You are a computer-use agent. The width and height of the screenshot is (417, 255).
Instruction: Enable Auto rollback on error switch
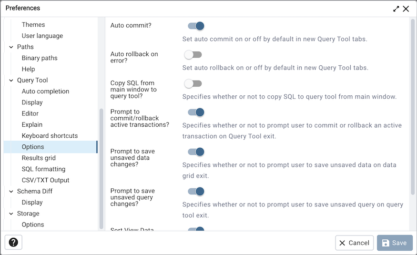click(193, 55)
